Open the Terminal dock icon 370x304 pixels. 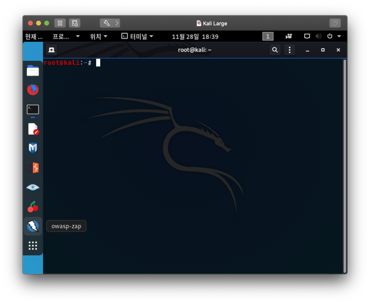(x=33, y=110)
